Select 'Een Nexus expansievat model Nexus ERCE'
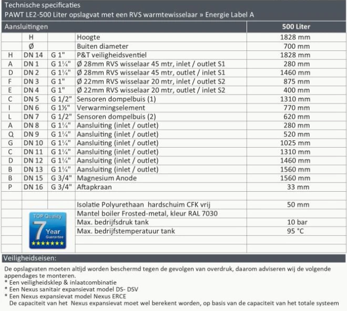This screenshot has height=311, width=347. click(68, 296)
